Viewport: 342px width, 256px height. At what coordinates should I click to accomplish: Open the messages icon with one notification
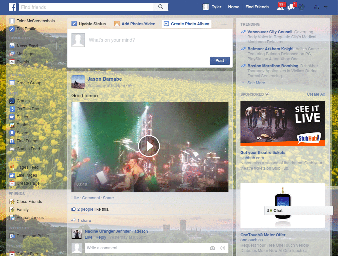tap(292, 7)
